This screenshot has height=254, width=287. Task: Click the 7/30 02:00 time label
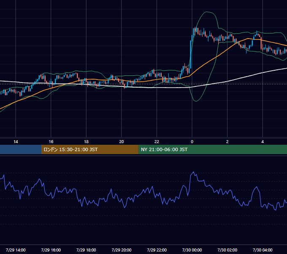pyautogui.click(x=227, y=250)
